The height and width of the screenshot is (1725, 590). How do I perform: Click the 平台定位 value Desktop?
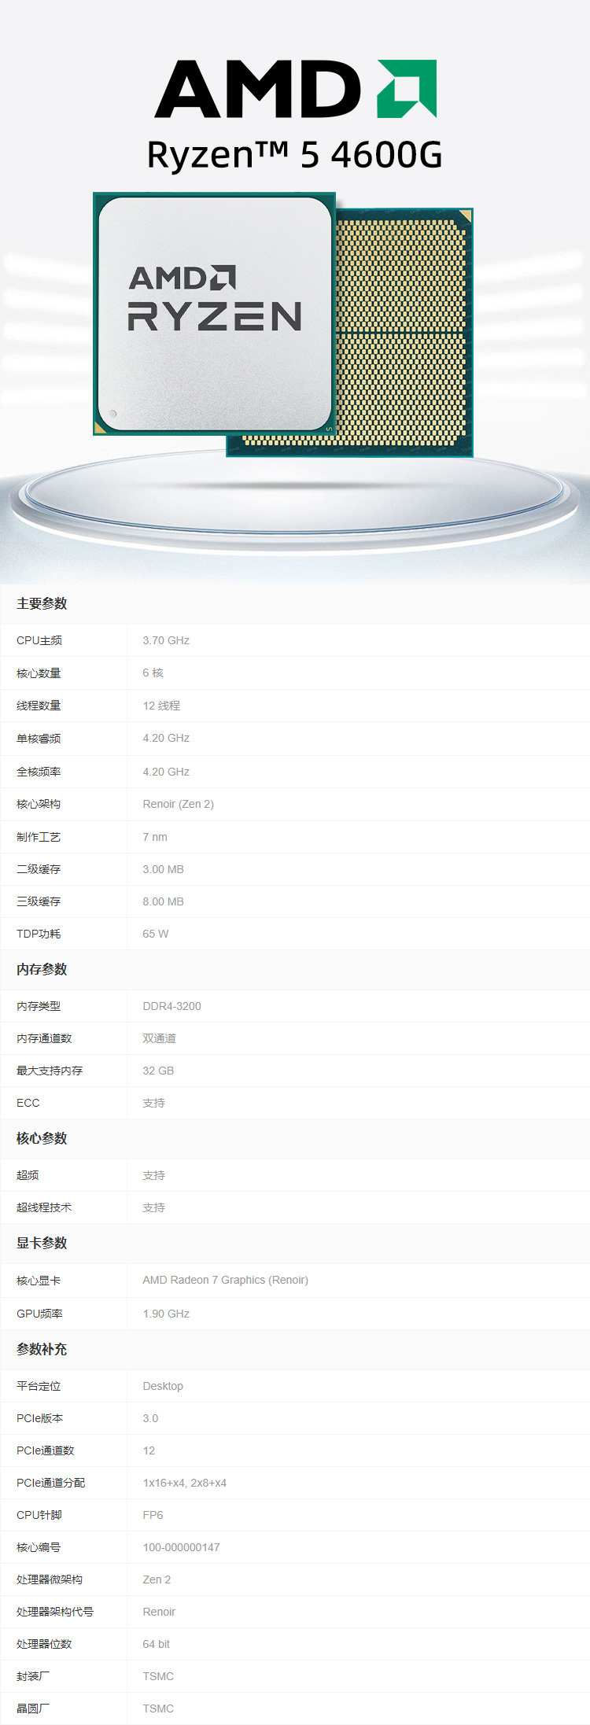click(163, 1386)
